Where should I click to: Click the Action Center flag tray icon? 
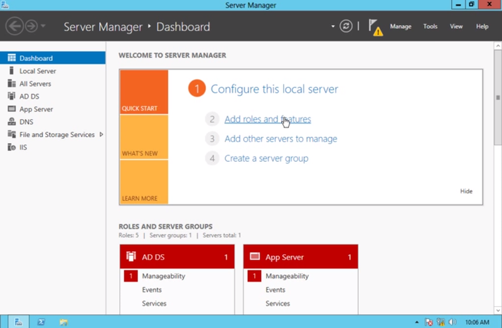[429, 322]
